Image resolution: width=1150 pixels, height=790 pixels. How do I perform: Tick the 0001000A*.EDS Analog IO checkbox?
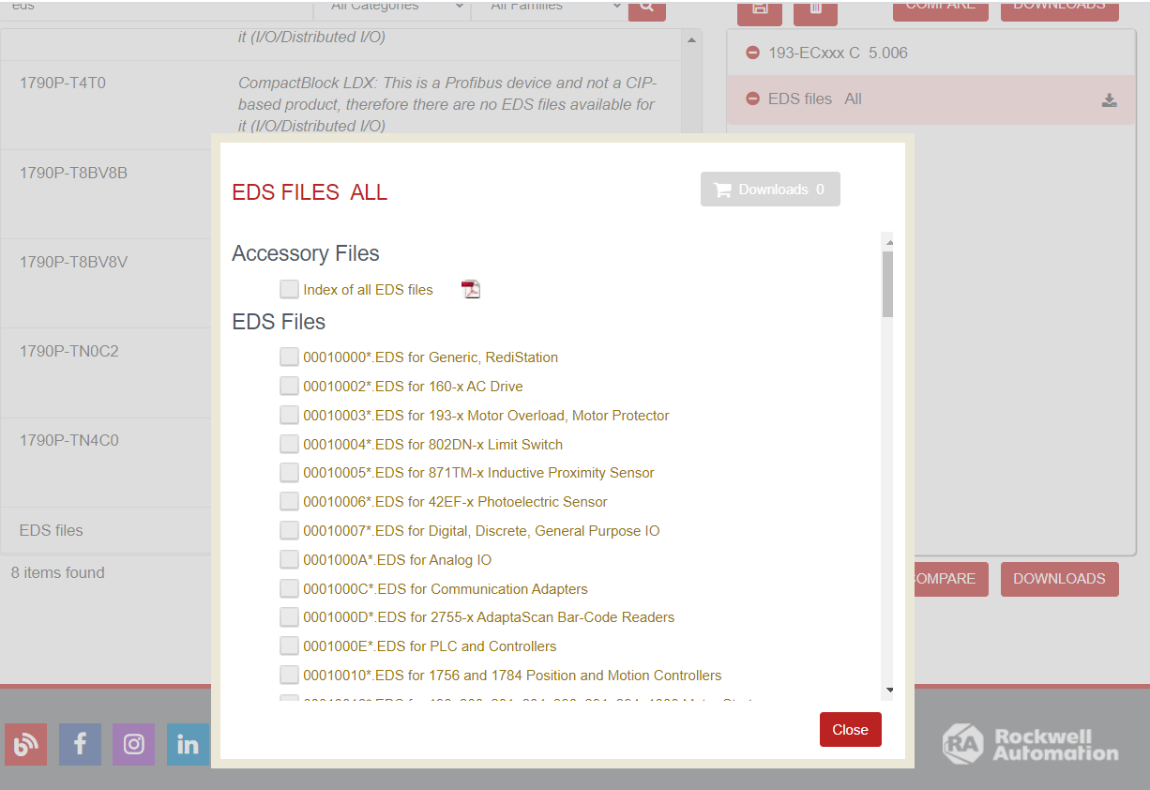tap(289, 559)
